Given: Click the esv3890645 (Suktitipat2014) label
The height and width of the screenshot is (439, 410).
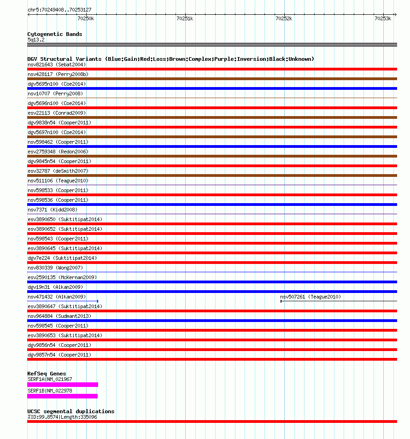Looking at the screenshot, I should coord(65,248).
